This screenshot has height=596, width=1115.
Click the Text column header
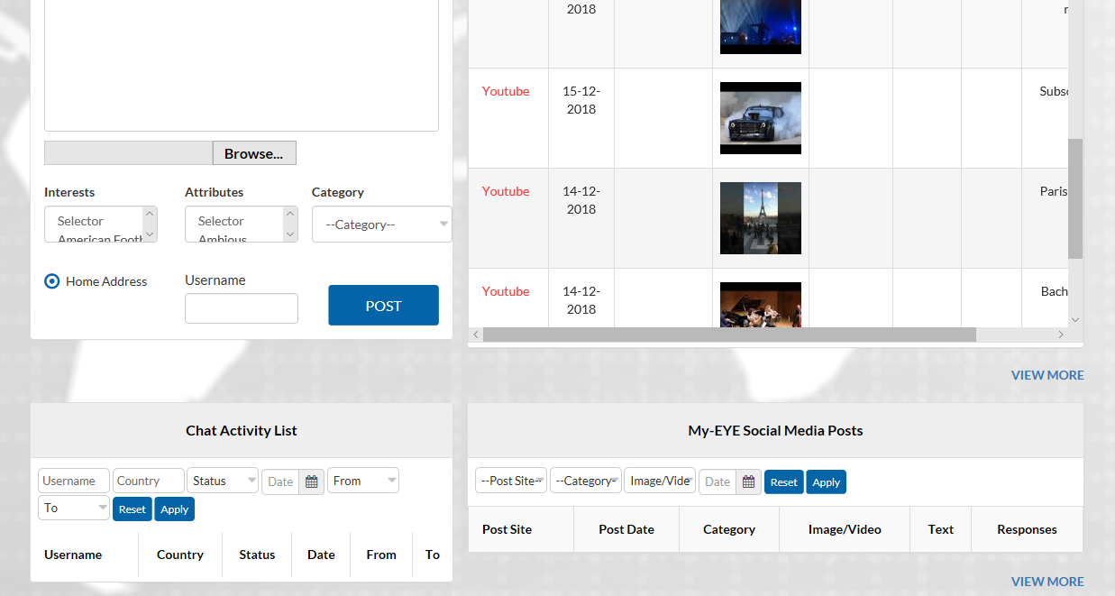(x=941, y=529)
